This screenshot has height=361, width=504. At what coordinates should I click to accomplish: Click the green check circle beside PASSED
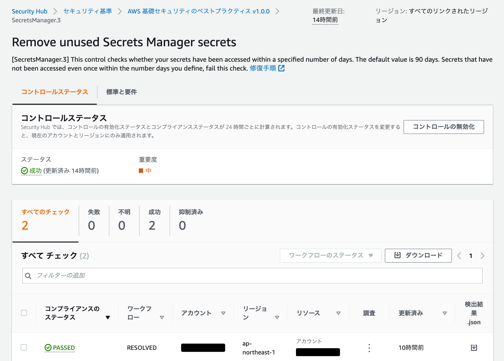click(x=48, y=348)
